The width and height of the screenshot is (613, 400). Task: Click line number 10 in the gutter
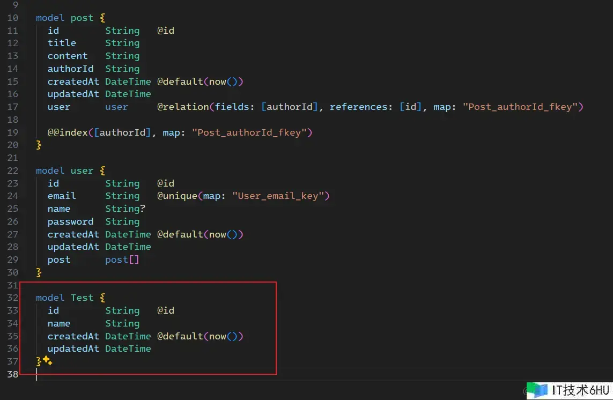click(x=12, y=18)
